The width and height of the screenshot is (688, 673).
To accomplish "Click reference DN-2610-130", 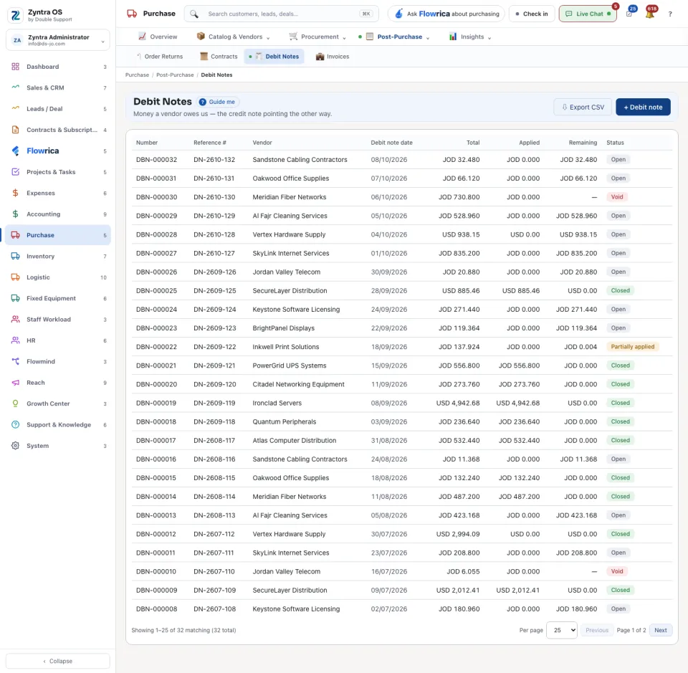I will click(x=214, y=197).
